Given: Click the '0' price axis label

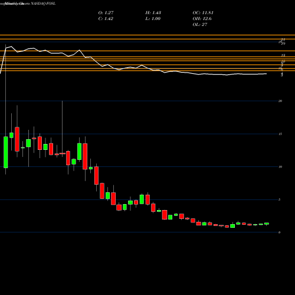Looking at the screenshot, I should 280,232.
